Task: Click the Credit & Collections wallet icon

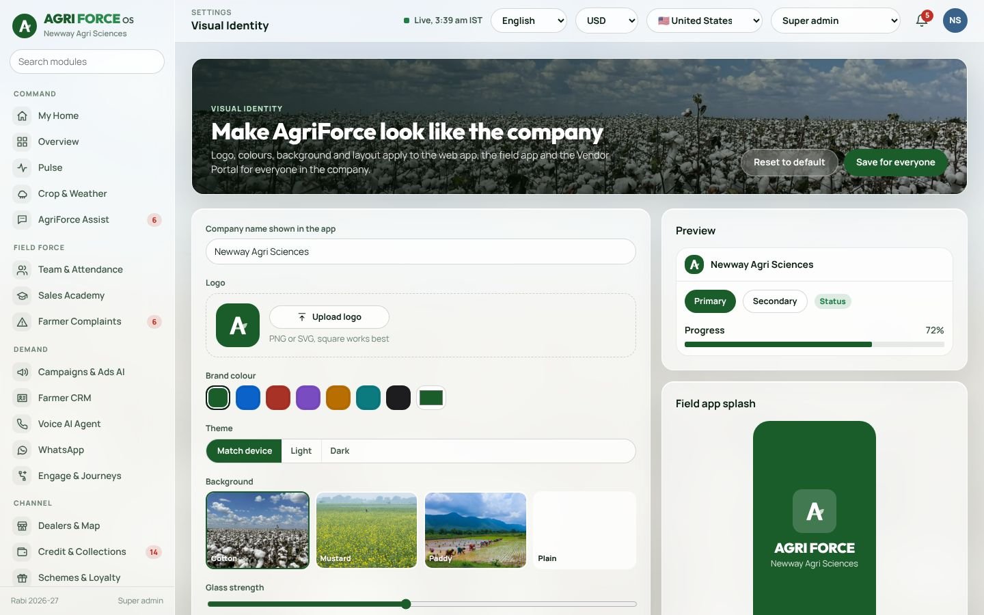Action: coord(23,552)
